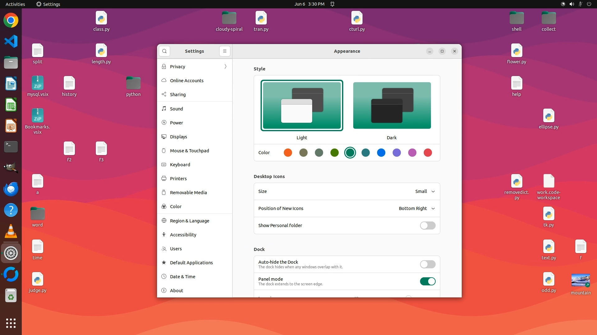Enable Show Personal folder switch
Image resolution: width=597 pixels, height=335 pixels.
click(x=428, y=226)
